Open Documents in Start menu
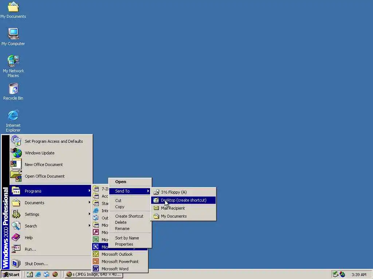373x279 pixels. (50, 203)
